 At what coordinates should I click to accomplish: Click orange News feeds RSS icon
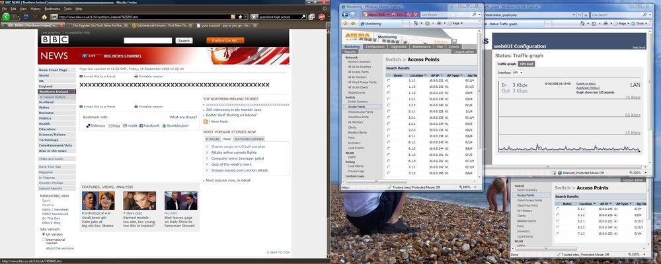(206, 121)
